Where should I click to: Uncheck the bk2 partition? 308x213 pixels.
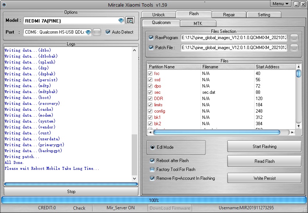pos(150,124)
